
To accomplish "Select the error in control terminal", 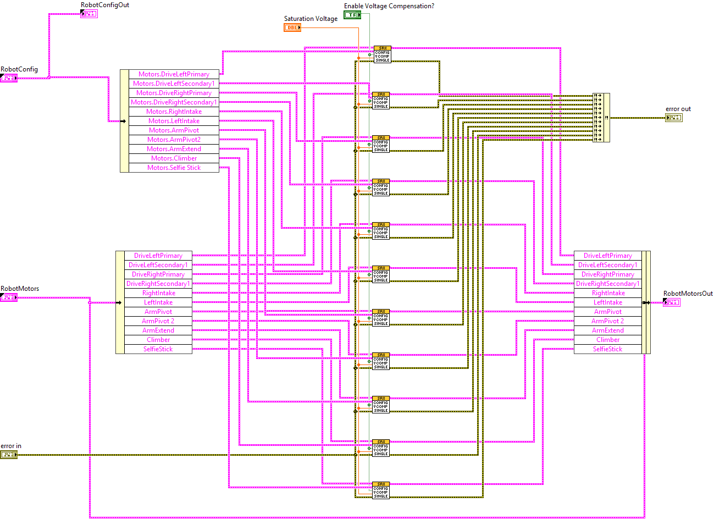I will (x=9, y=455).
